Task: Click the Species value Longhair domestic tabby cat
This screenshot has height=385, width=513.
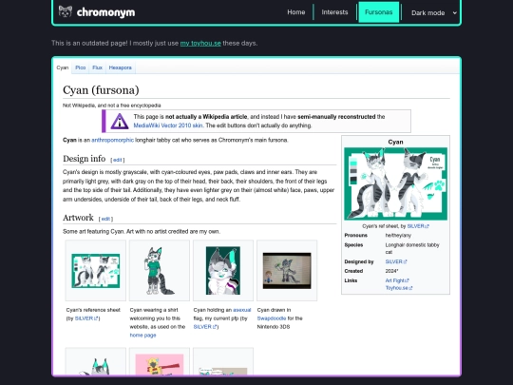Action: pyautogui.click(x=412, y=248)
